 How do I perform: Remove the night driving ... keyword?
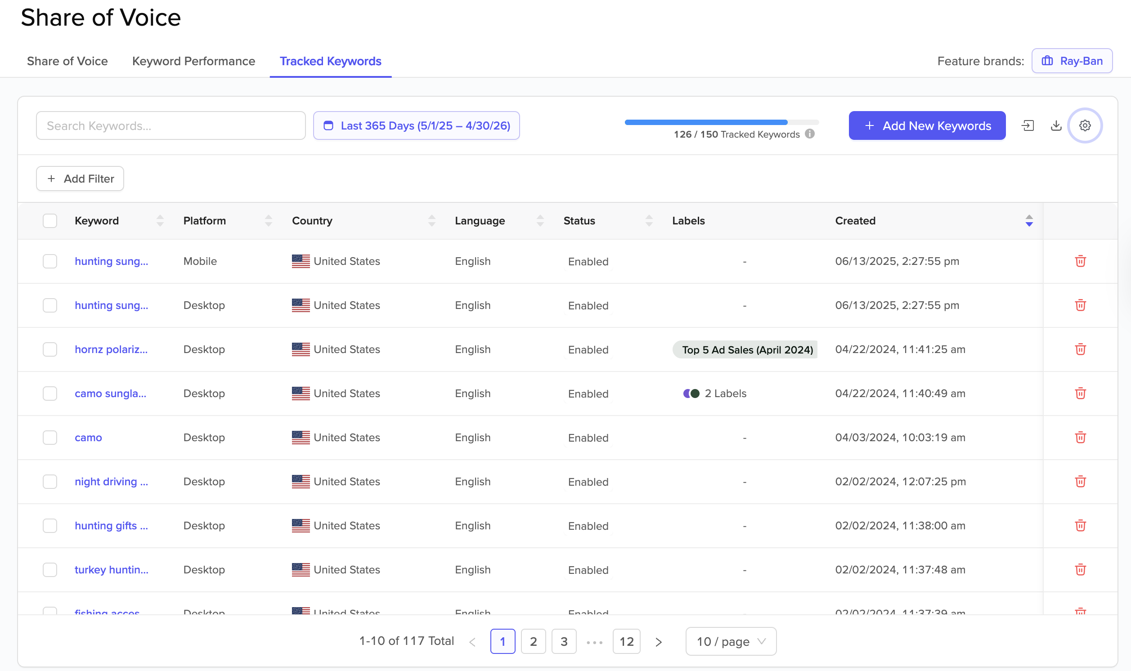(1080, 482)
